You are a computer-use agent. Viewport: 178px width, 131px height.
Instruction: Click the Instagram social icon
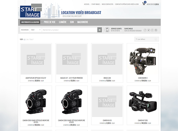[156, 30]
